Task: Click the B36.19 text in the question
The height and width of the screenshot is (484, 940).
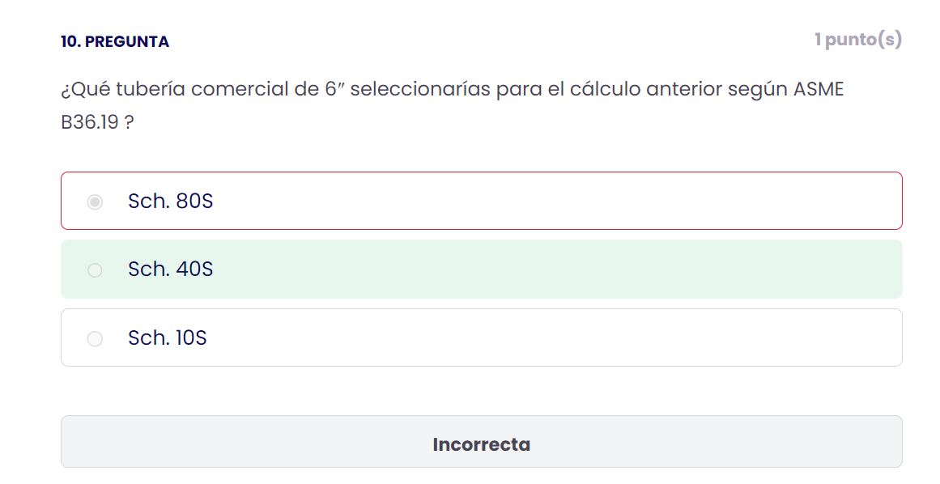Action: pyautogui.click(x=90, y=122)
